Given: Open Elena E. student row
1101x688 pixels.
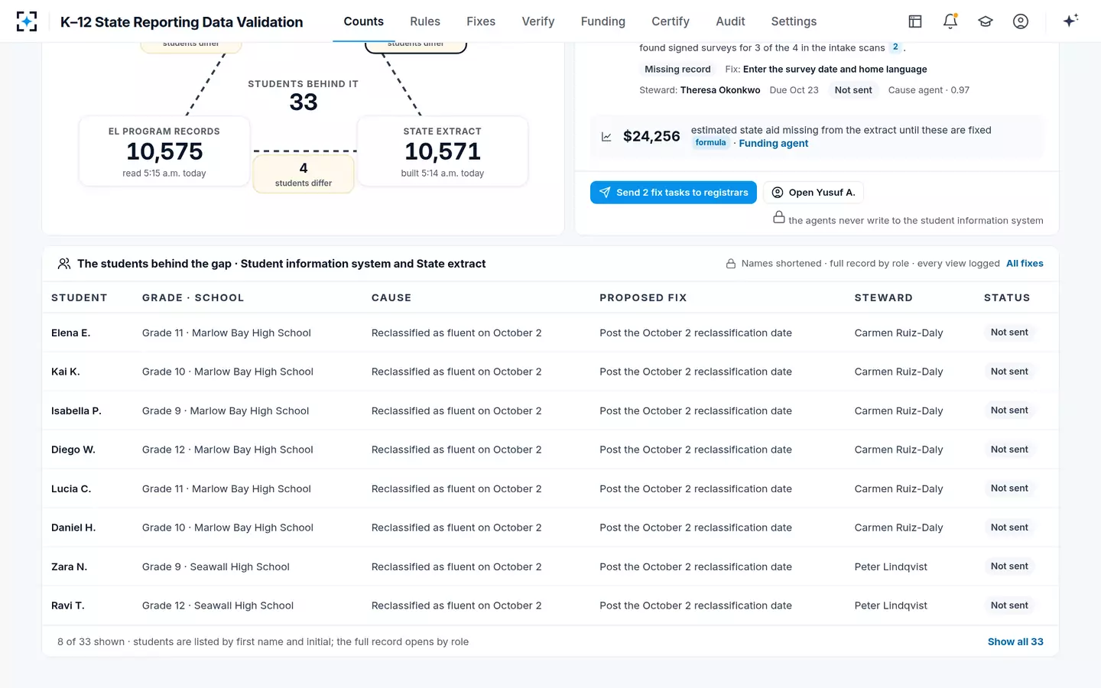Looking at the screenshot, I should (550, 333).
